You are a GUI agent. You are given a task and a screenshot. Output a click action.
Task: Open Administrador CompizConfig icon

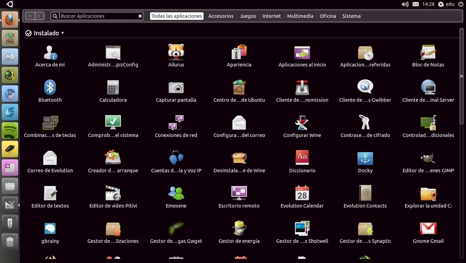(113, 52)
